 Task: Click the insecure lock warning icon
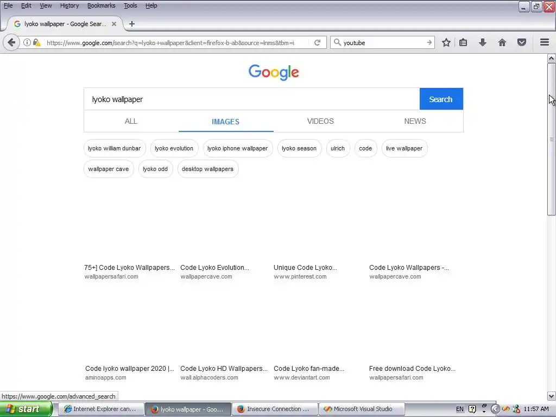point(36,42)
